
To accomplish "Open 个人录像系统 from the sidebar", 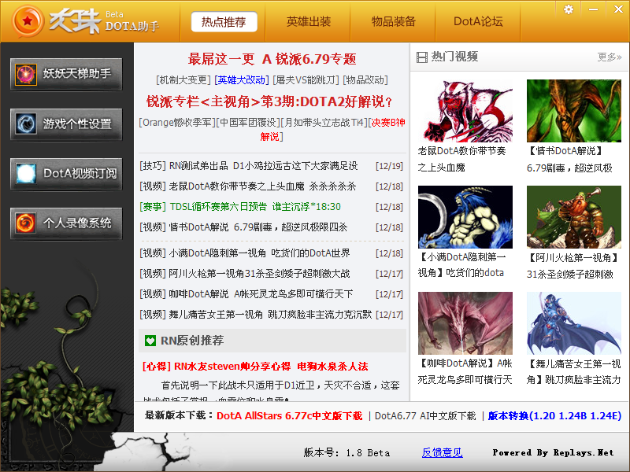I will coord(66,223).
